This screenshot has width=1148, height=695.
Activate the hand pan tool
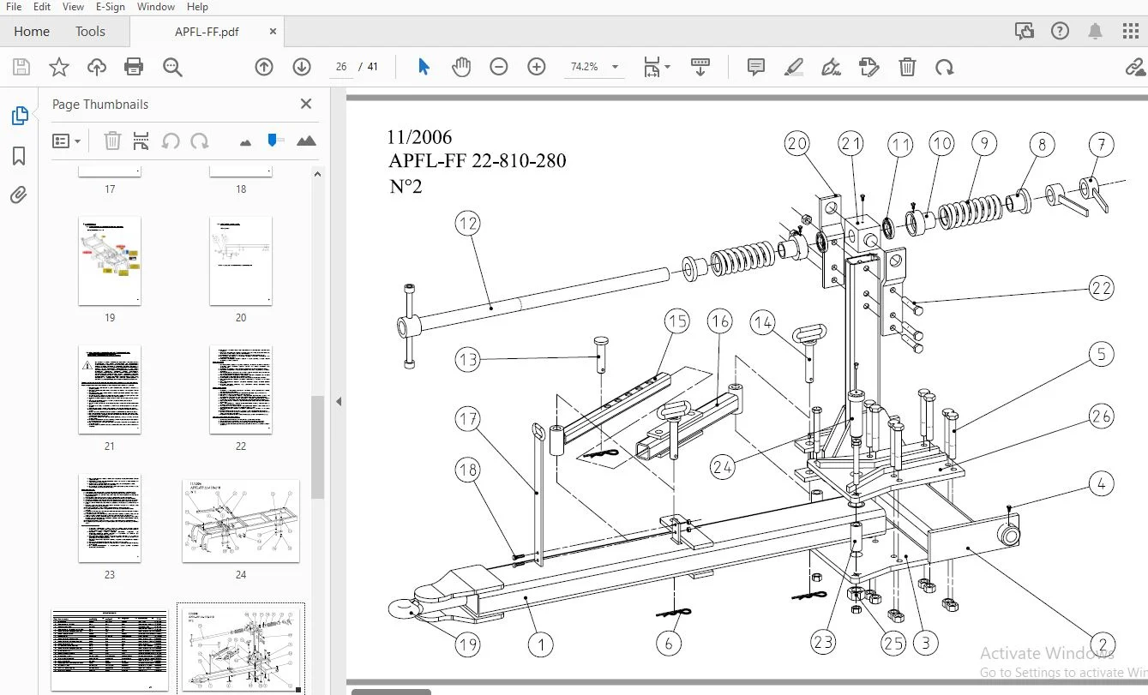pyautogui.click(x=461, y=67)
